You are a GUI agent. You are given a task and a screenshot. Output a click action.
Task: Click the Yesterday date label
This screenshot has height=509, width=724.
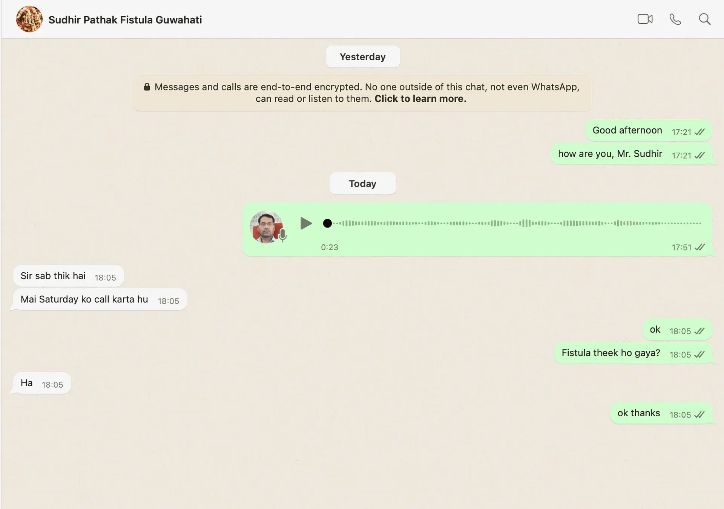tap(362, 57)
